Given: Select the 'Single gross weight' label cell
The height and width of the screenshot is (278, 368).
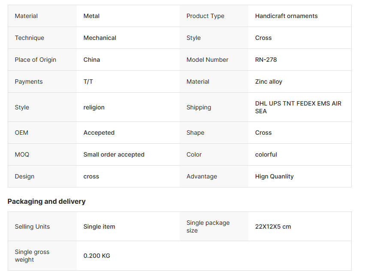Looking at the screenshot, I should (32, 256).
